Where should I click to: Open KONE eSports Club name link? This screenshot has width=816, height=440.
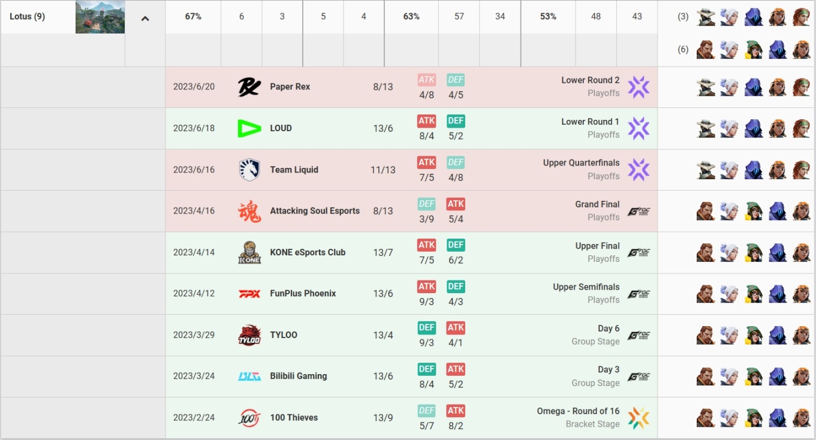pos(308,252)
